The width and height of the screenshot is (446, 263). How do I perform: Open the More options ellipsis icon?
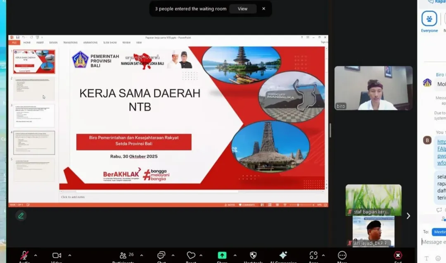(342, 256)
